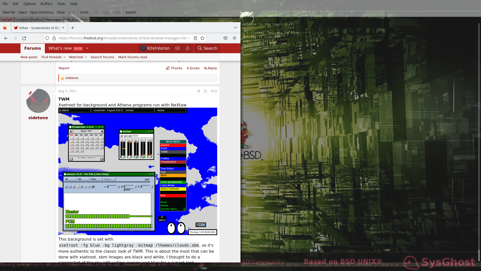Click New posts link

pyautogui.click(x=29, y=57)
